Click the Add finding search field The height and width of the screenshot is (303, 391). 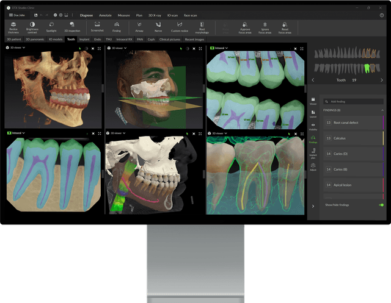pos(353,101)
